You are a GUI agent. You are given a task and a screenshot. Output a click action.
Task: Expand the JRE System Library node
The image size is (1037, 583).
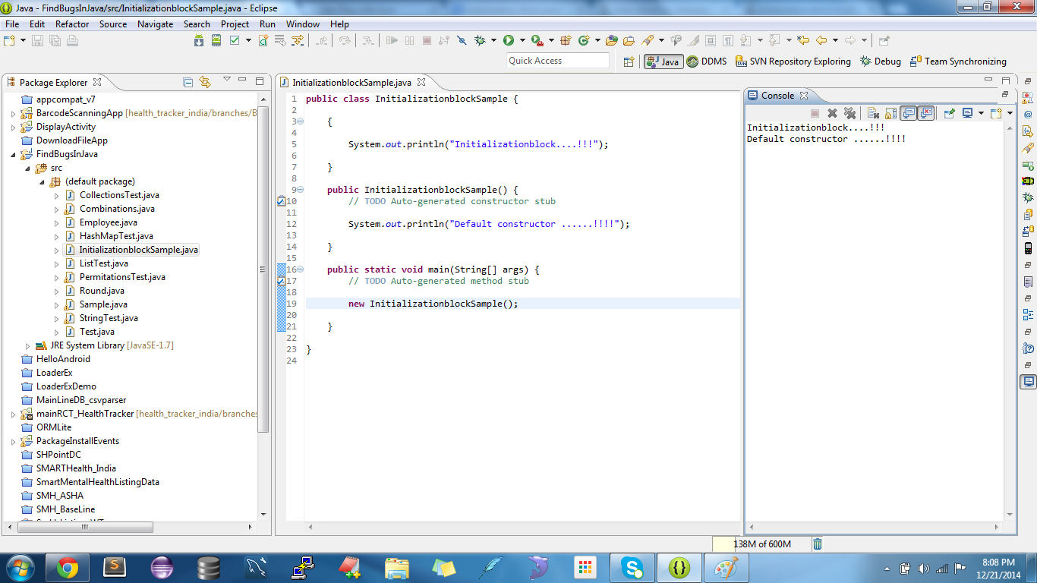[x=28, y=345]
